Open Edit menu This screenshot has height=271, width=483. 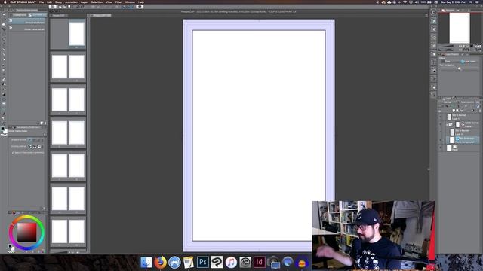(x=49, y=2)
